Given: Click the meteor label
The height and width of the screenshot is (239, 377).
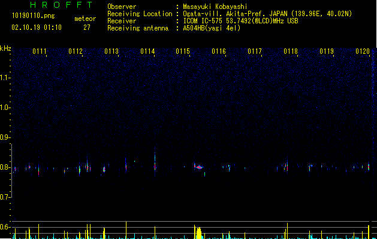Looking at the screenshot, I should click(x=85, y=19).
